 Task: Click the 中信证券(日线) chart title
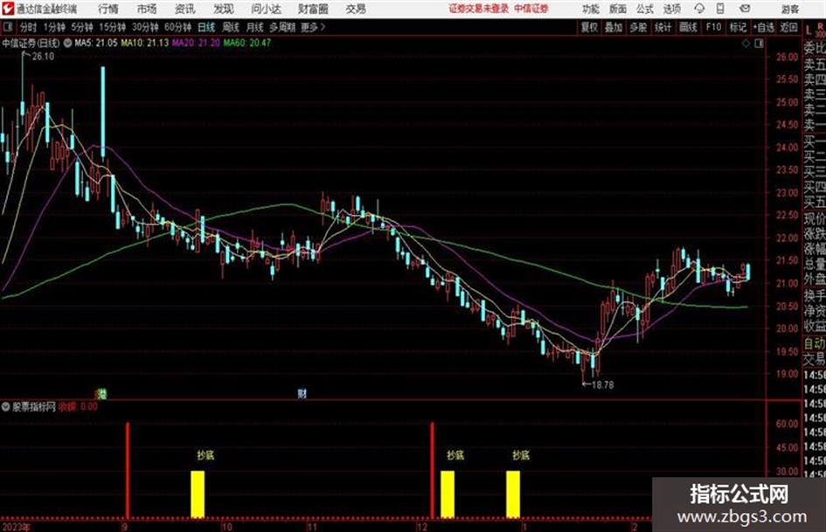click(31, 43)
